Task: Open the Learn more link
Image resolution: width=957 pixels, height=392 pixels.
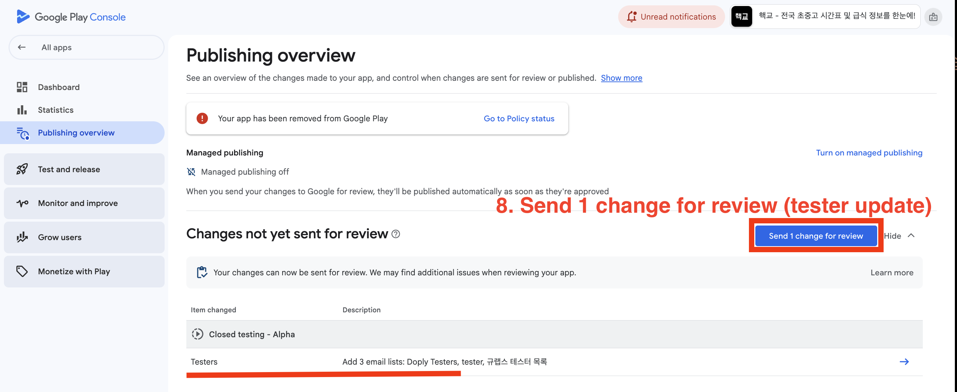Action: pyautogui.click(x=891, y=272)
